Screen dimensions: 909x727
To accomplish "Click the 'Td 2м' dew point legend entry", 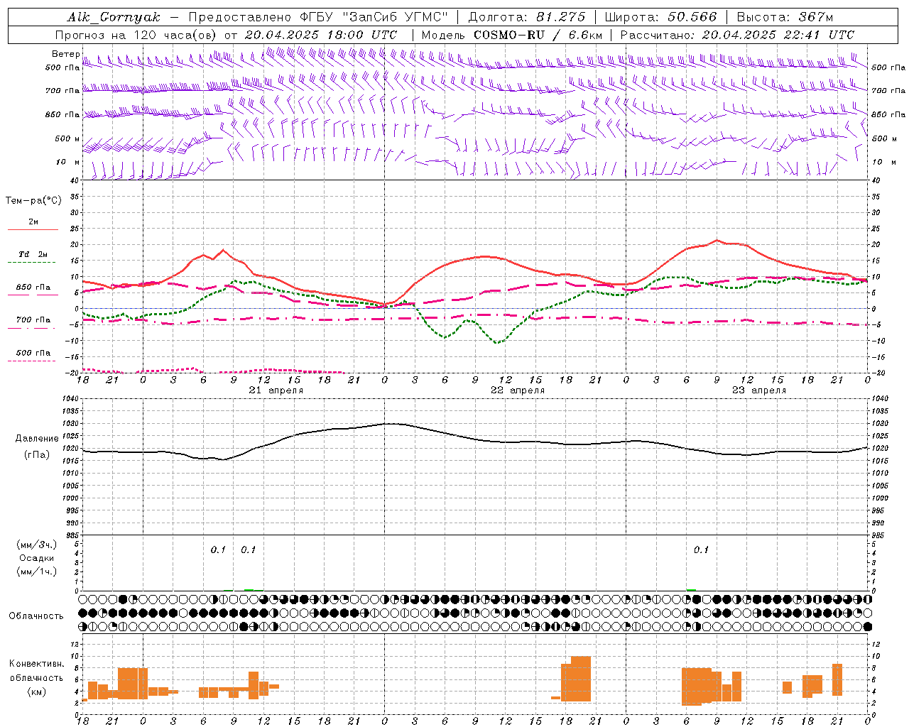I will (x=33, y=254).
